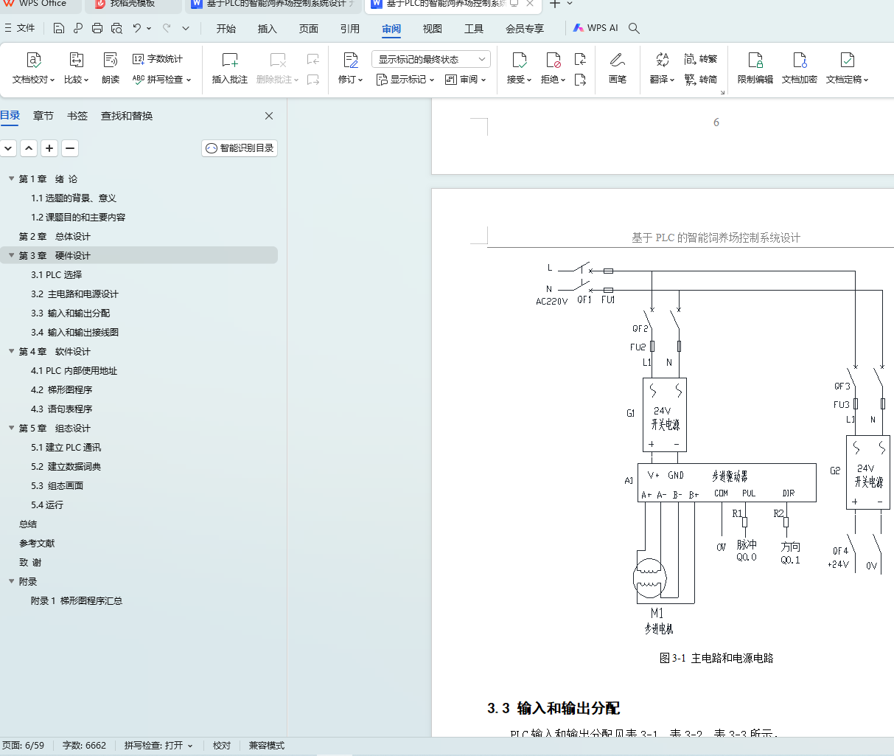
Task: Convert text with 转繁 button
Action: [x=701, y=59]
